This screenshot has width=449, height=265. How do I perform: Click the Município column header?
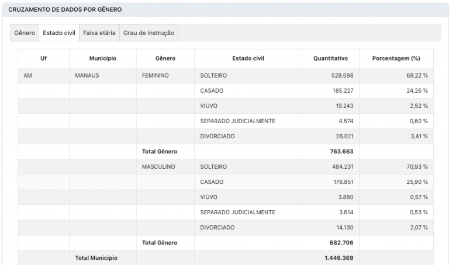pos(103,58)
